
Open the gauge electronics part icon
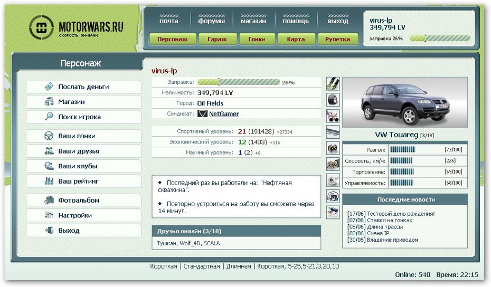[333, 197]
